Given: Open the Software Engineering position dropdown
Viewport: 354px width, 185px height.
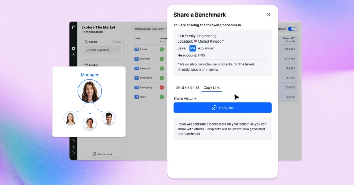Looking at the screenshot, I should (x=102, y=50).
